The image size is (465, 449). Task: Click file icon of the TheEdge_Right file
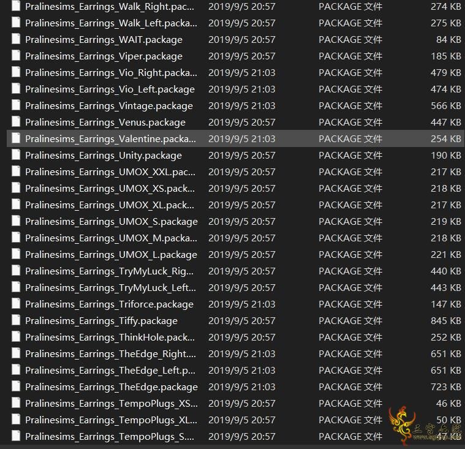pos(16,353)
